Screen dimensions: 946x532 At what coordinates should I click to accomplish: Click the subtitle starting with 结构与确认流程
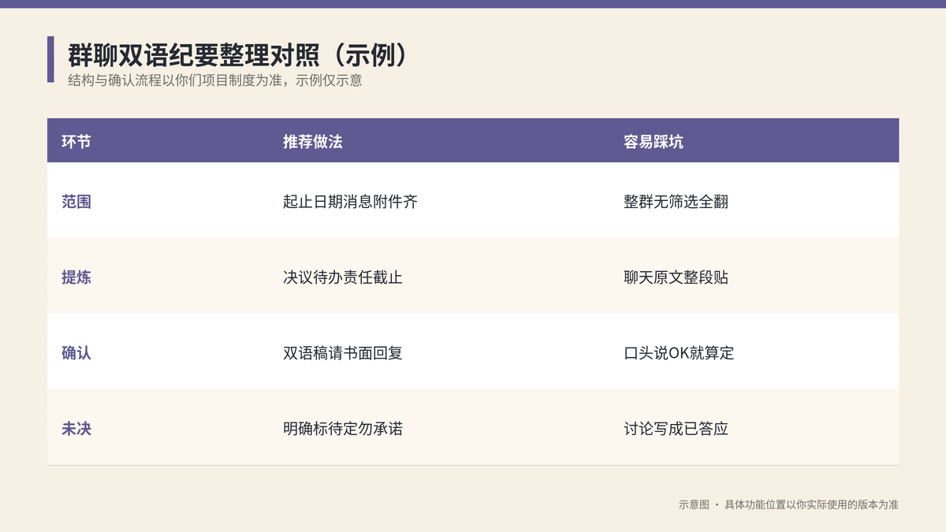[215, 80]
